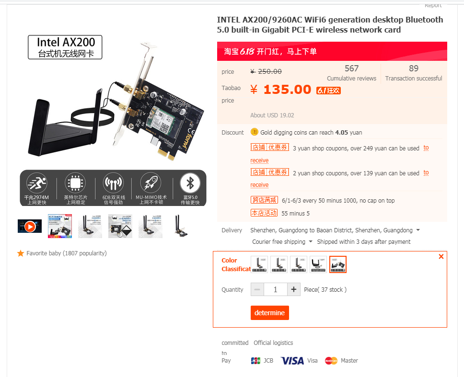Click the gold digging coin icon
This screenshot has height=377, width=464.
[254, 132]
